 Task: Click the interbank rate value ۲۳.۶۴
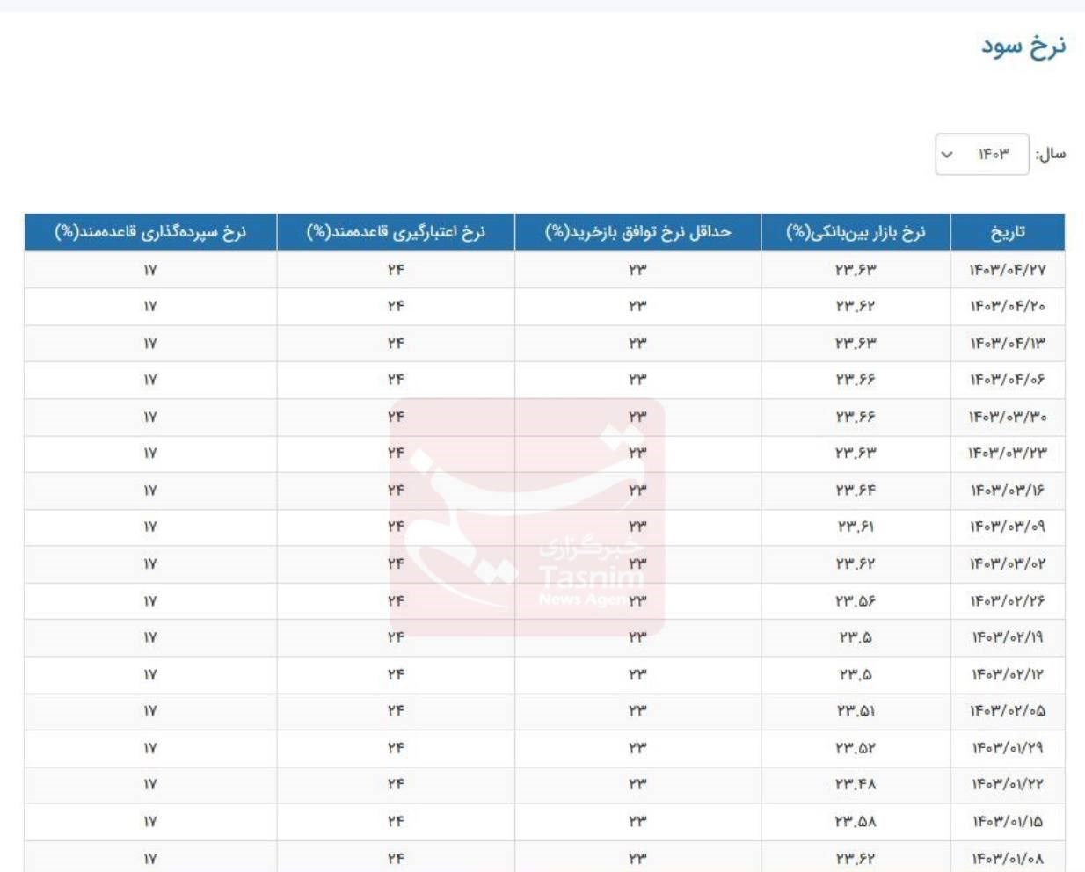856,490
